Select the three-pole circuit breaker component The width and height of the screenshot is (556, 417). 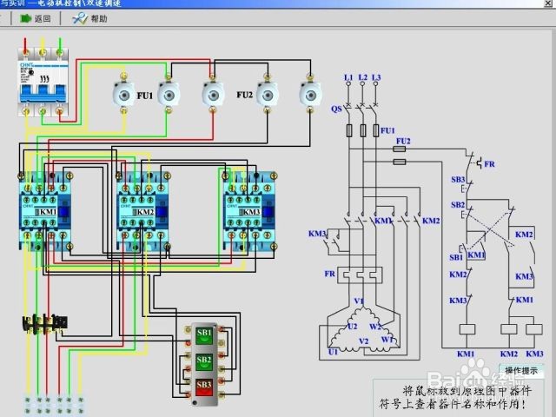pyautogui.click(x=43, y=83)
